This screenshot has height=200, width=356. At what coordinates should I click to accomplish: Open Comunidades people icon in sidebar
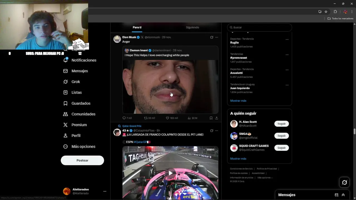point(66,114)
